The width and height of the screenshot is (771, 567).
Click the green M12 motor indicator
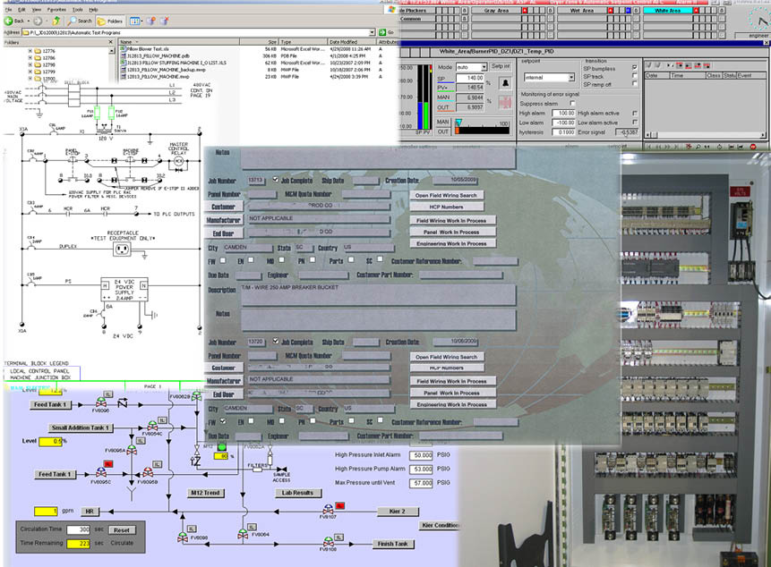click(x=221, y=447)
